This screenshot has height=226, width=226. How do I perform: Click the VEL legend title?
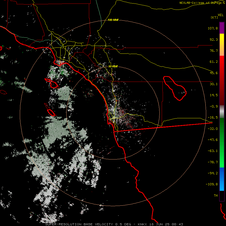(x=220, y=15)
